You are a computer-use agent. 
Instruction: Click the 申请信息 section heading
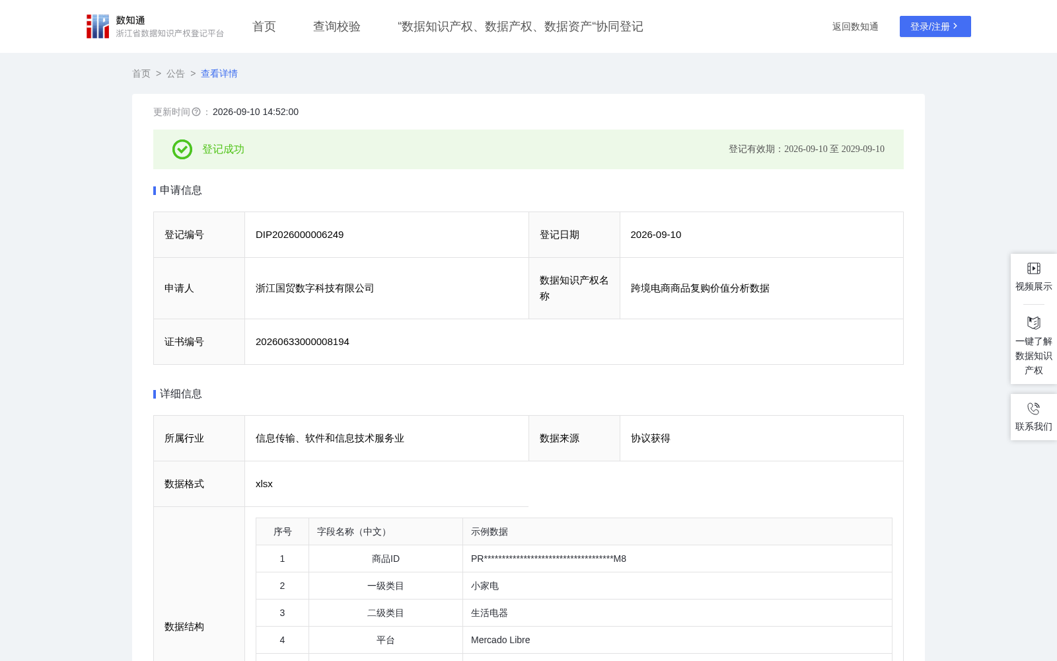click(181, 190)
